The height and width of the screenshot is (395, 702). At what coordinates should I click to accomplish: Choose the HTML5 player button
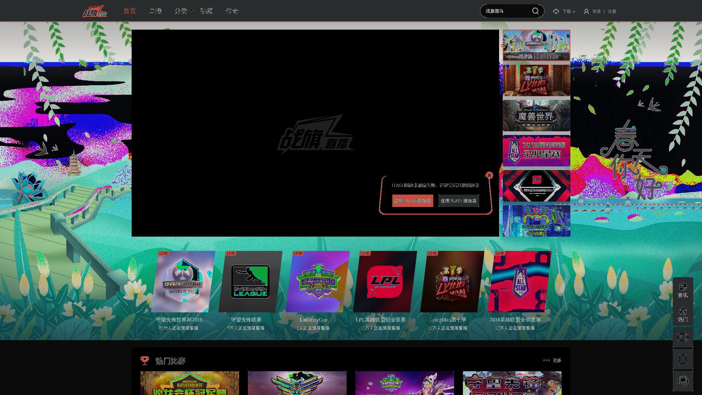[413, 201]
